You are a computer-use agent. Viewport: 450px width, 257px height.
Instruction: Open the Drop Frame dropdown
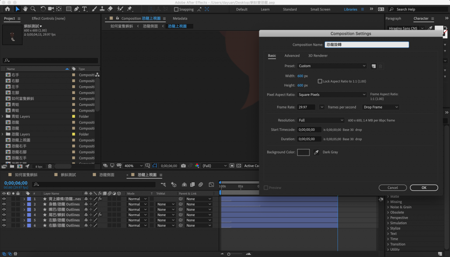381,107
